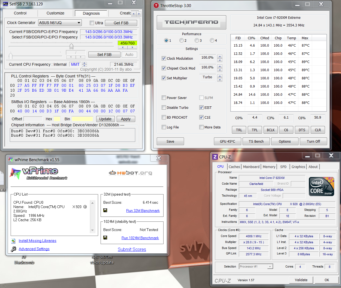This screenshot has height=288, width=341.
Task: Click the Hex input field in SetFSB
Action: 57,119
